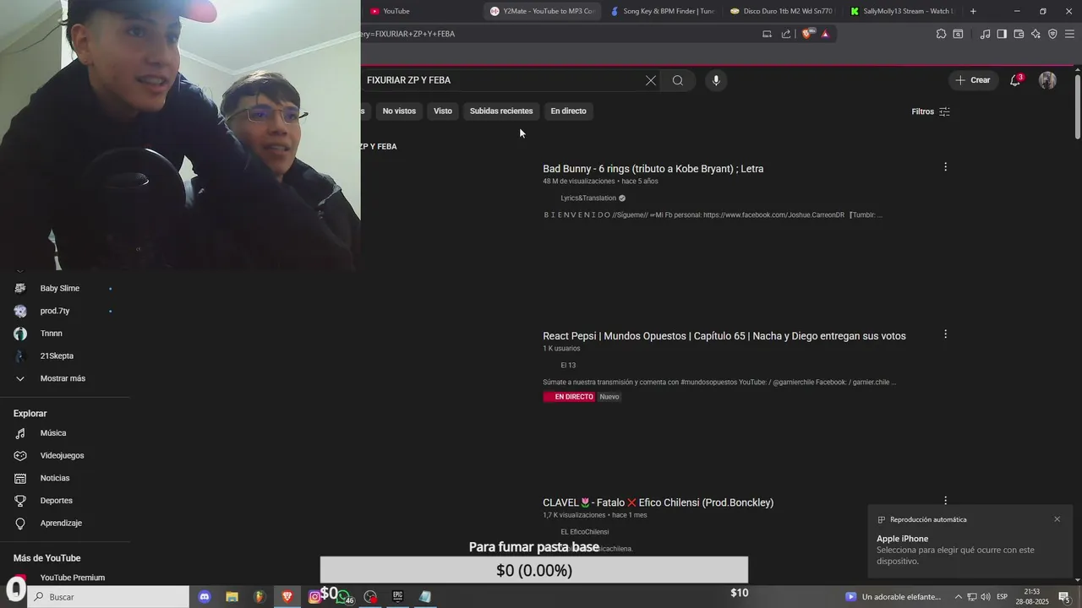Open the browser extensions puzzle icon
The height and width of the screenshot is (608, 1082).
pyautogui.click(x=941, y=34)
